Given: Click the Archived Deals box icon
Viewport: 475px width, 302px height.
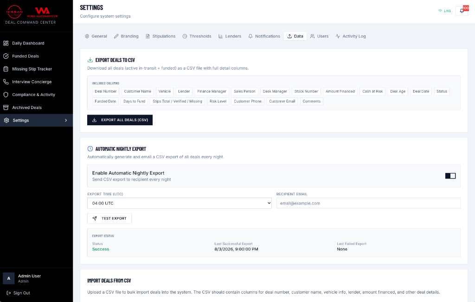Looking at the screenshot, I should 6,108.
